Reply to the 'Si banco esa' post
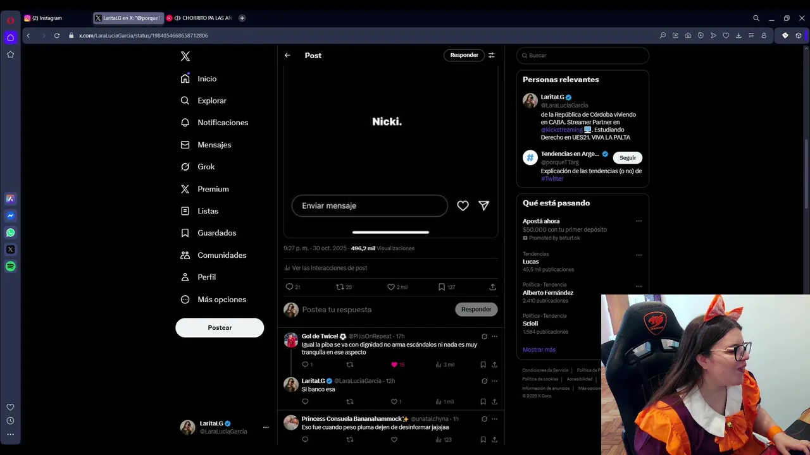The image size is (810, 455). (x=305, y=402)
